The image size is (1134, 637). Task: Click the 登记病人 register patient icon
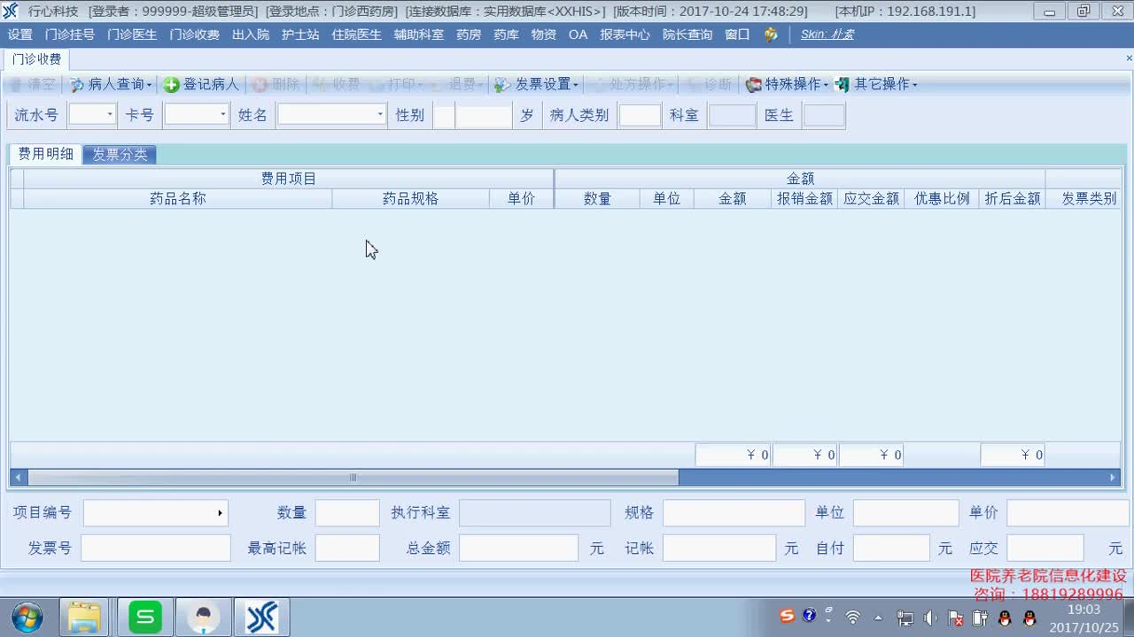tap(202, 84)
